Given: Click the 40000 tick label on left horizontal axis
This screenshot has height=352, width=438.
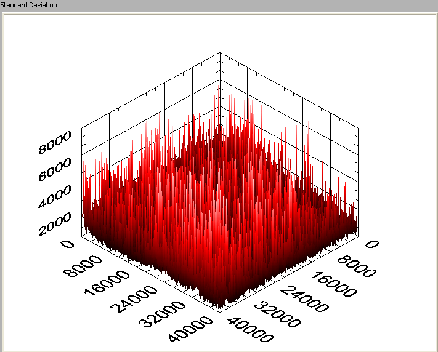Looking at the screenshot, I should click(190, 329).
